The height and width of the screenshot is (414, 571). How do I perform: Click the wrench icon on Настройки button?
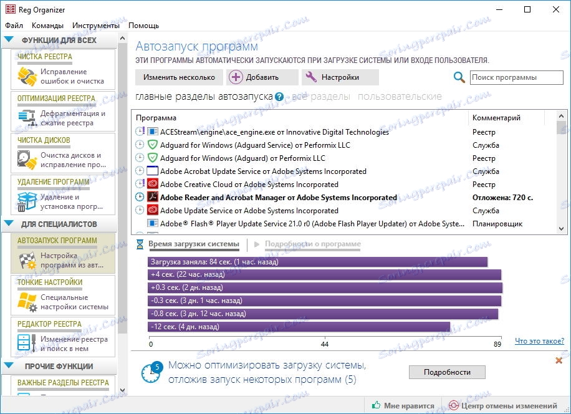pos(310,77)
